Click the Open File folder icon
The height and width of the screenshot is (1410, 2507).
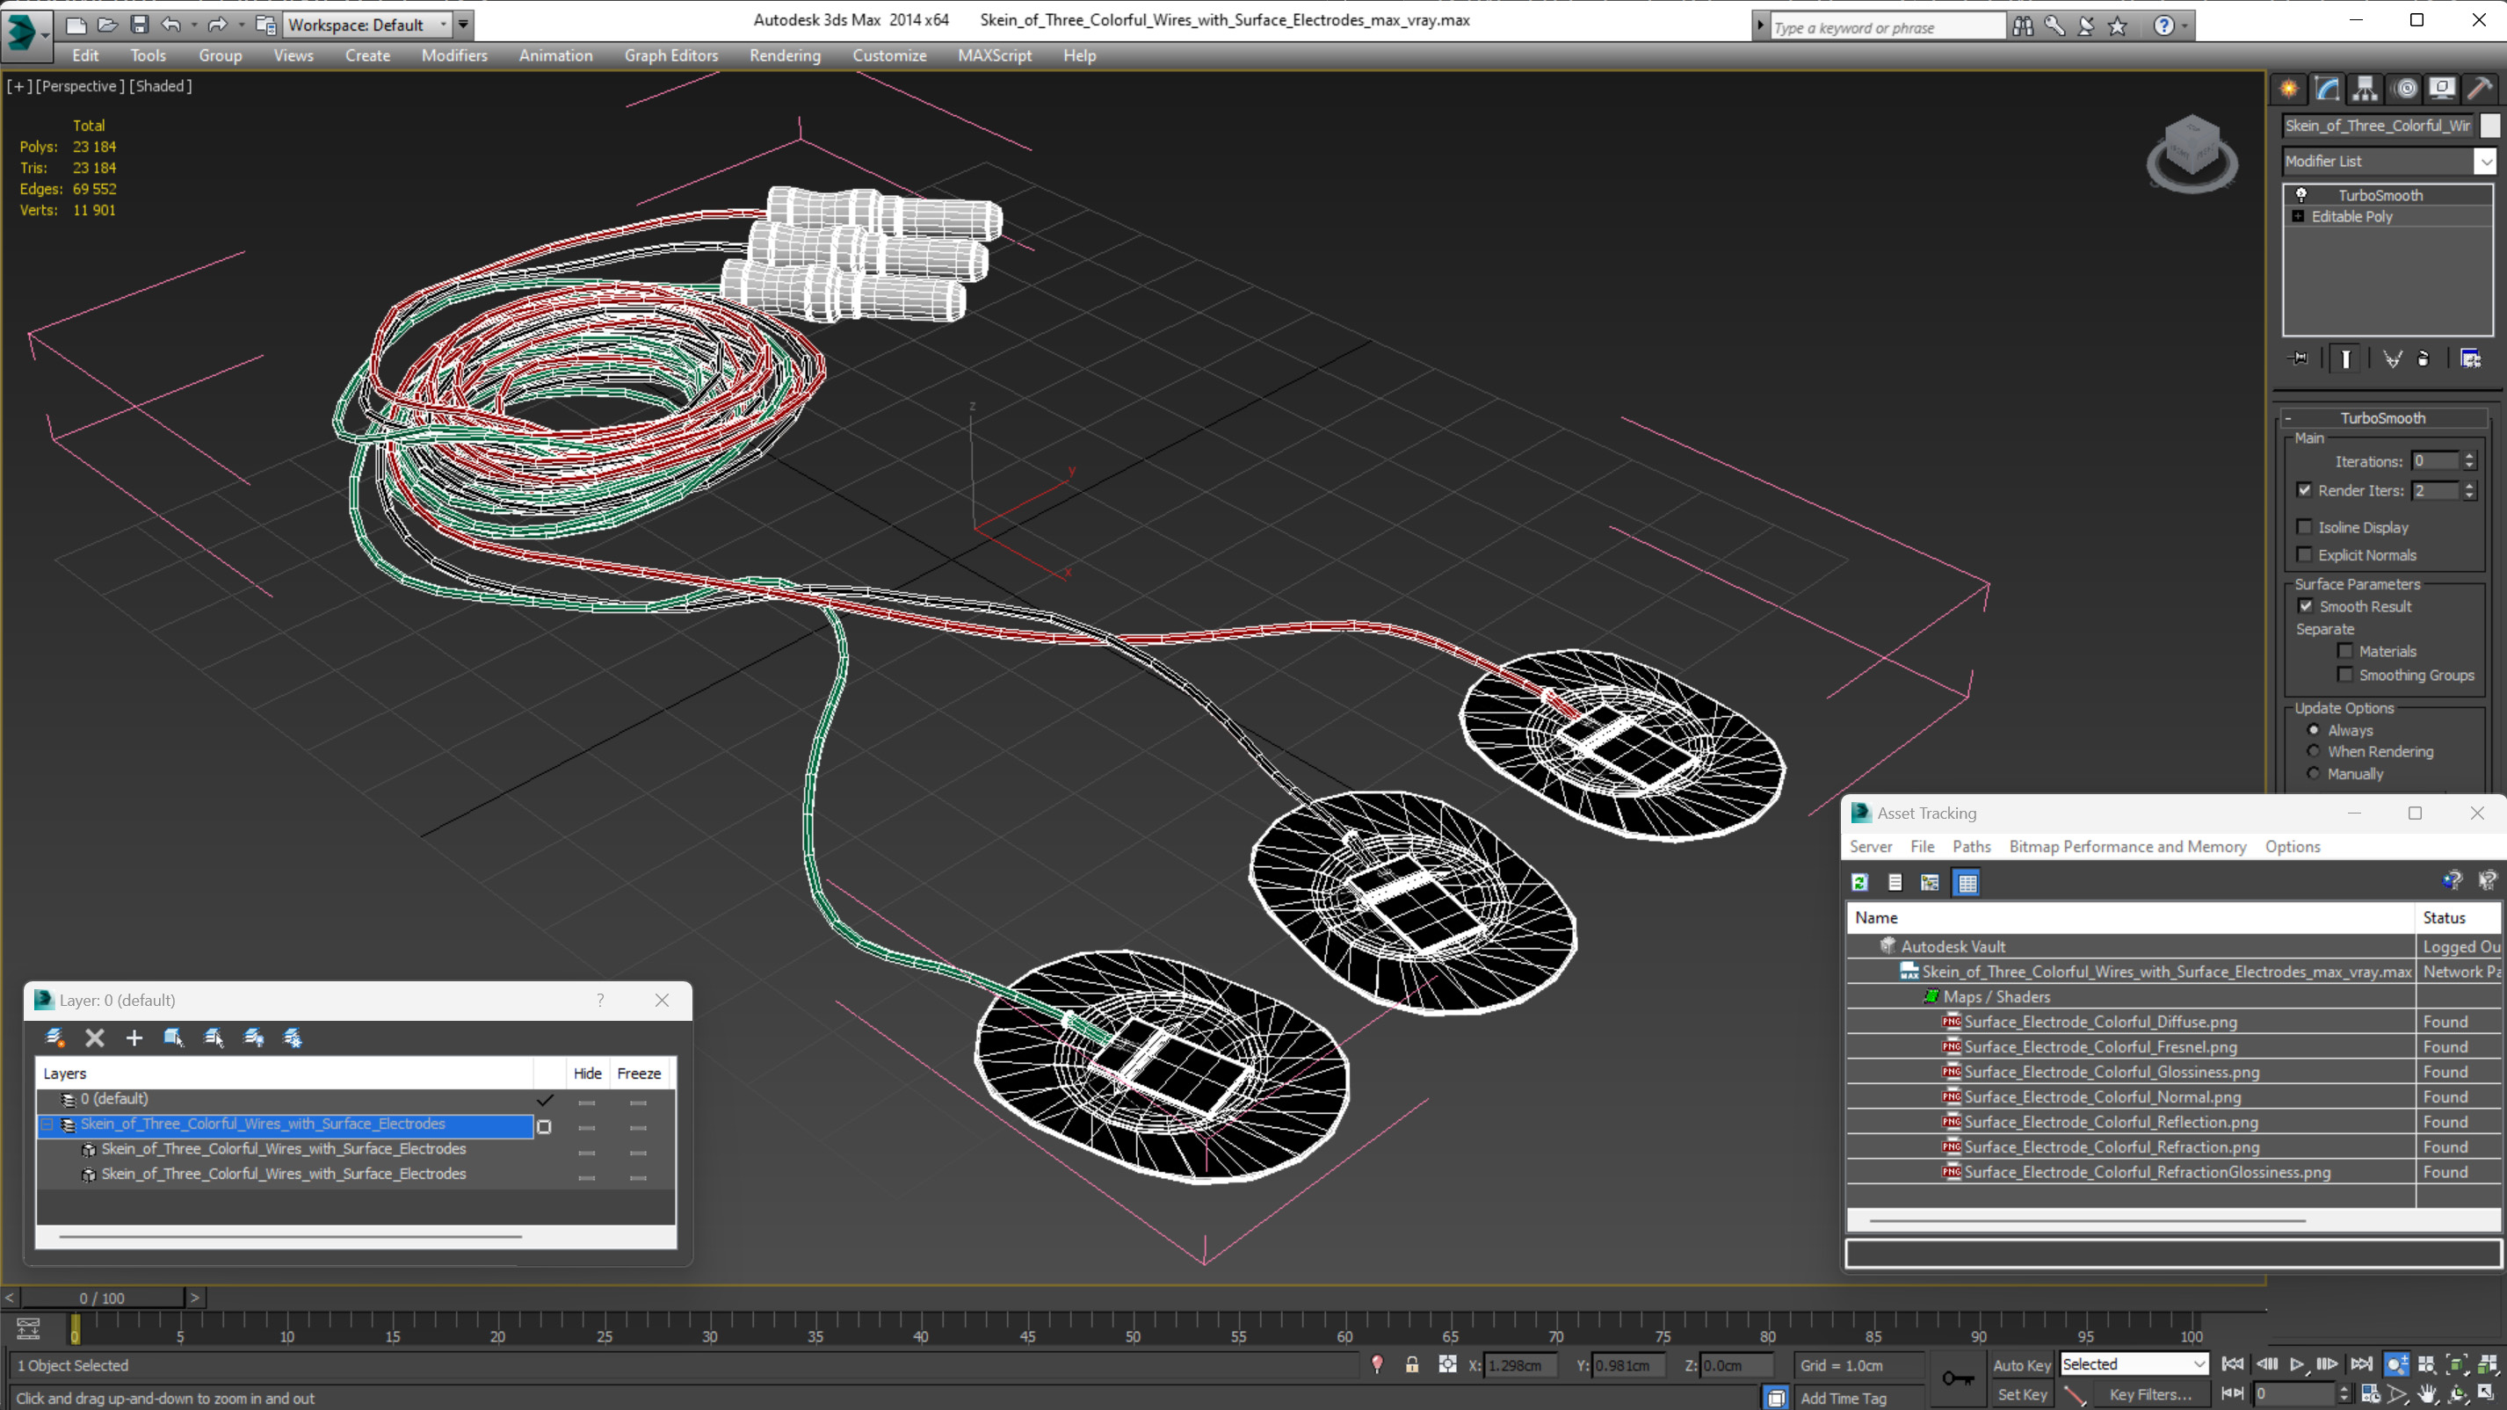107,25
